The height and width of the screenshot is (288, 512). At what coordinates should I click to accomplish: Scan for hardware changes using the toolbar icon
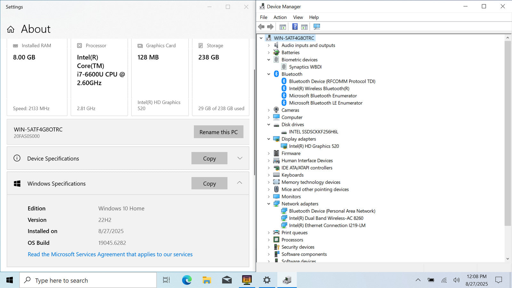[316, 27]
